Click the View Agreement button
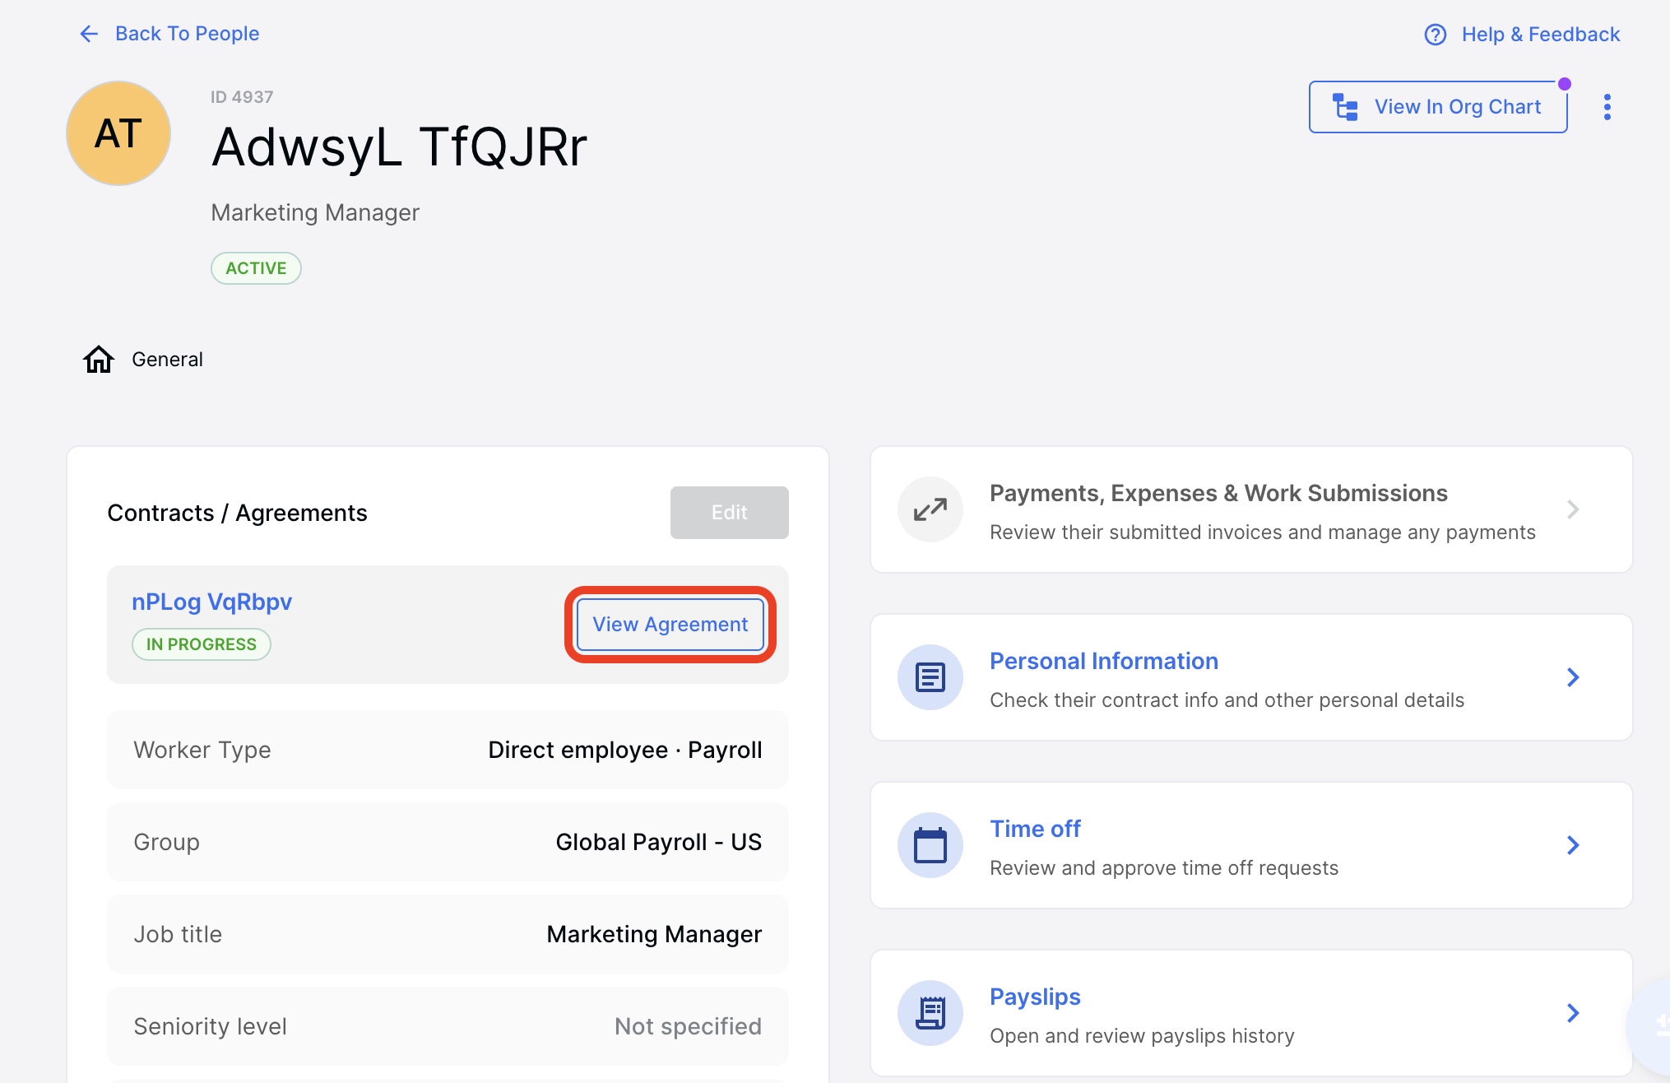This screenshot has height=1083, width=1670. [x=670, y=625]
